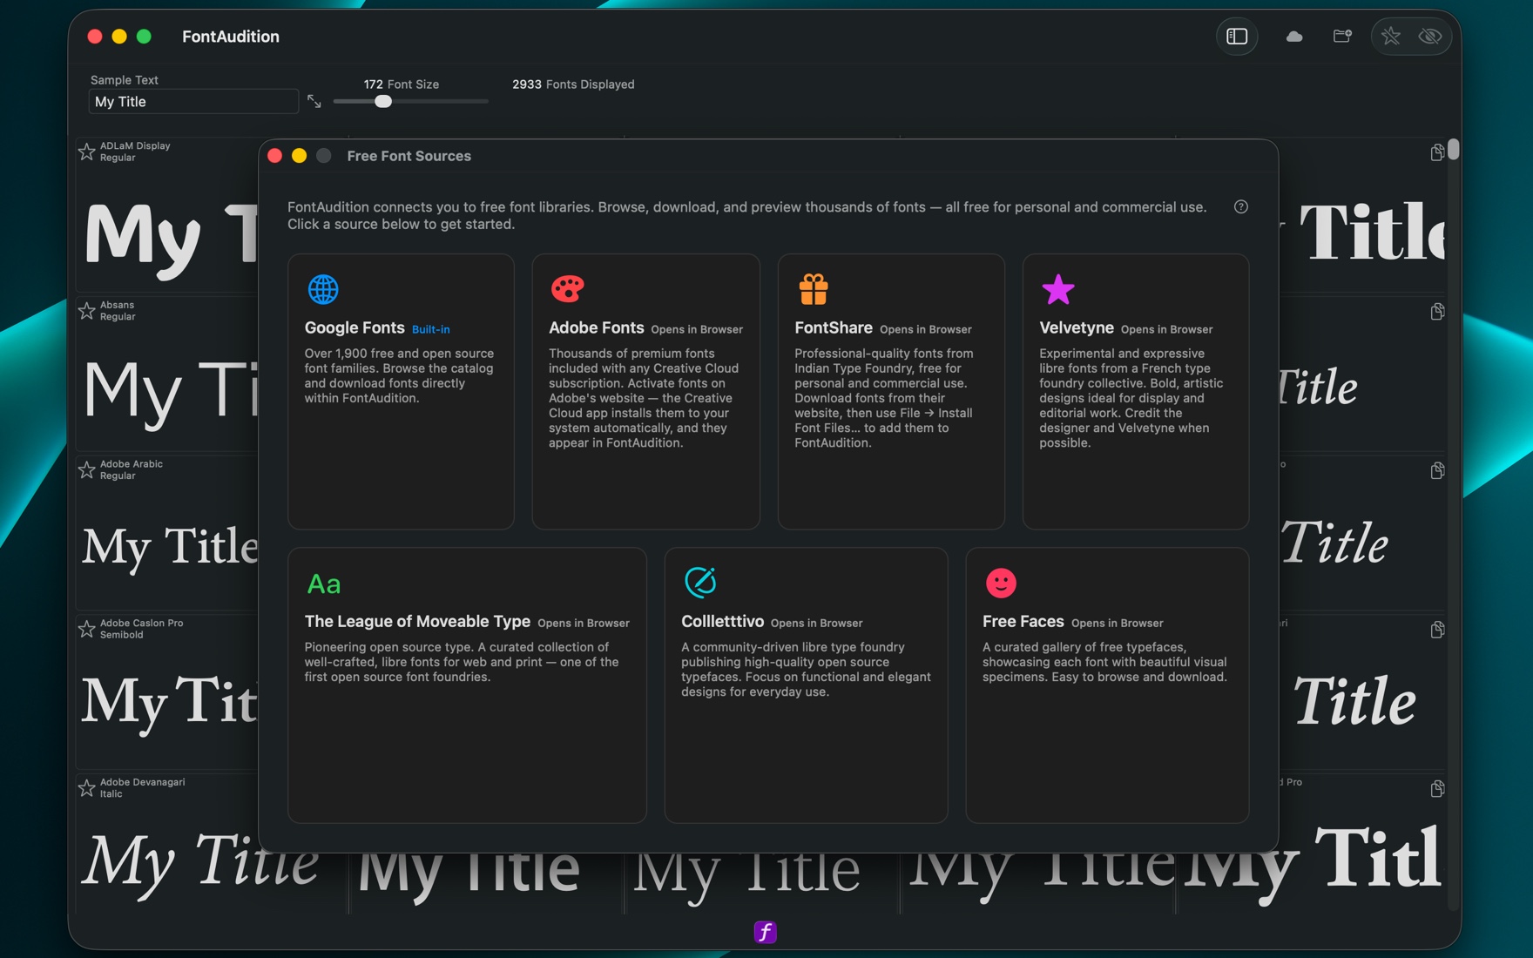1533x958 pixels.
Task: Click the 172 Font Size label
Action: (x=402, y=84)
